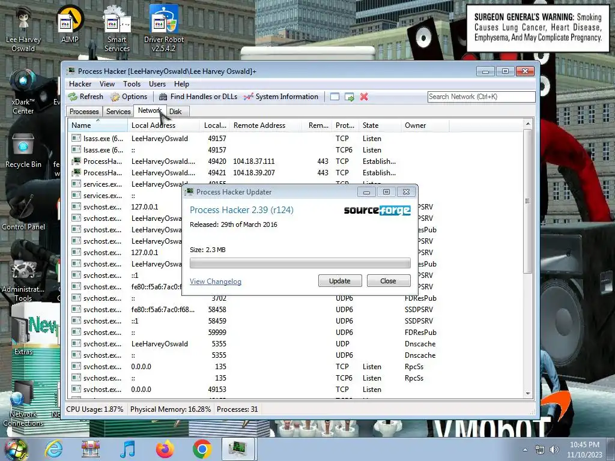Sort by the Name column header
The image size is (615, 461).
coord(97,125)
